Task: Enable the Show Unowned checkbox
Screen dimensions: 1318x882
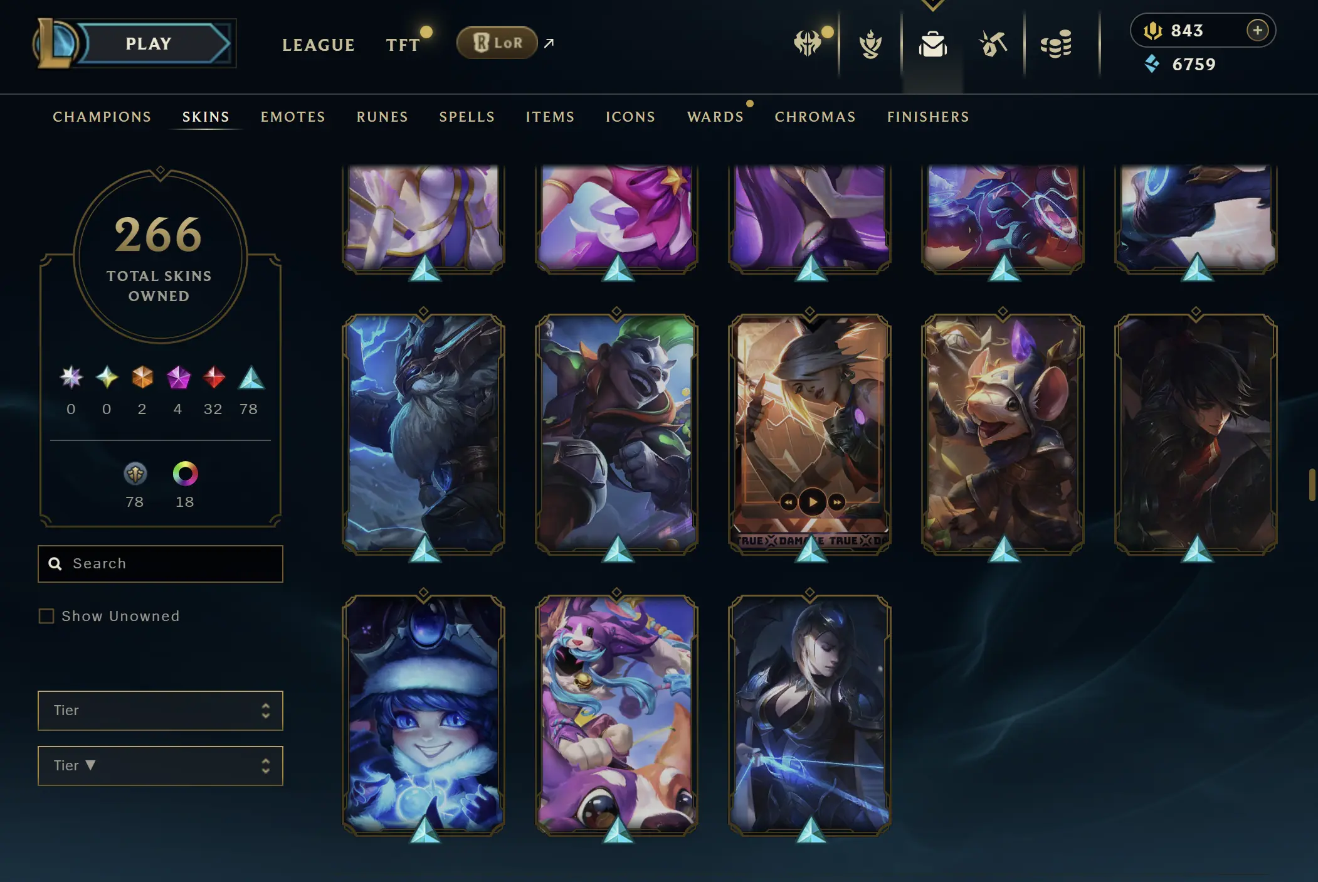Action: point(46,616)
